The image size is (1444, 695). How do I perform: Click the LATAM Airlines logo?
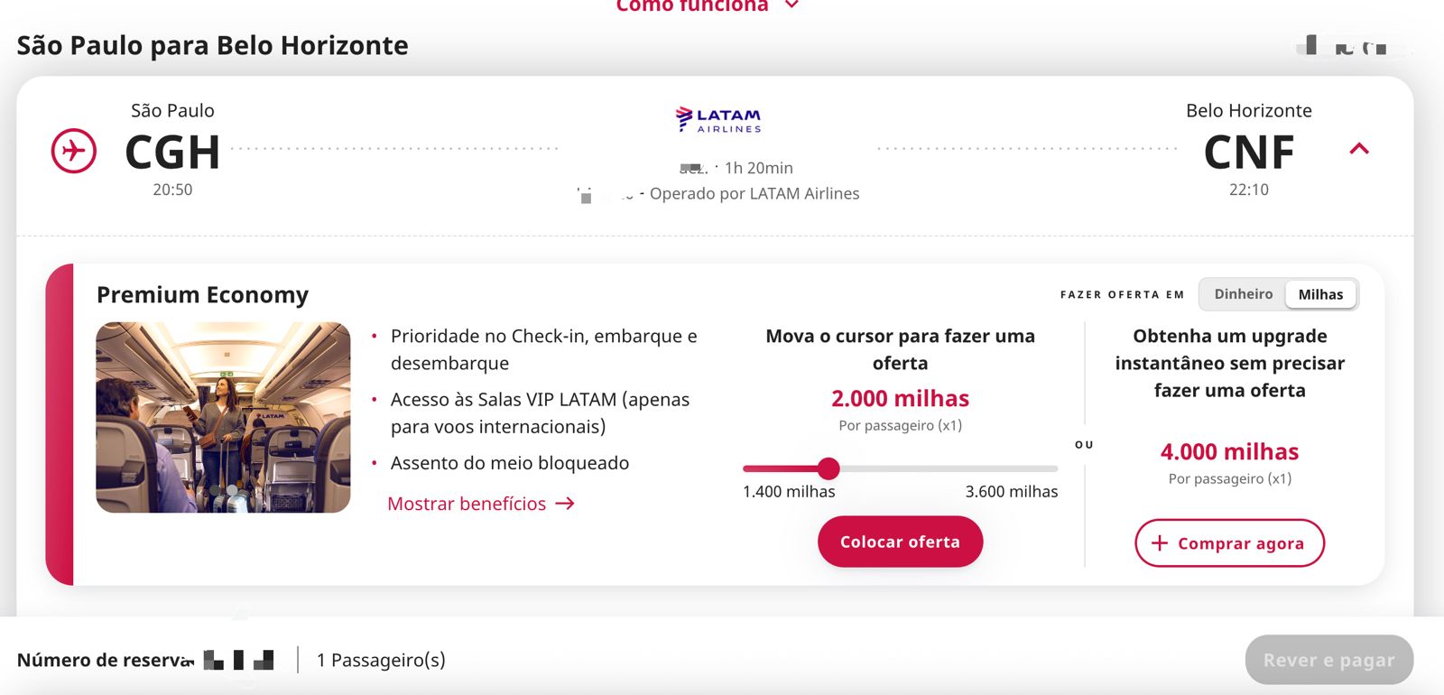[718, 119]
